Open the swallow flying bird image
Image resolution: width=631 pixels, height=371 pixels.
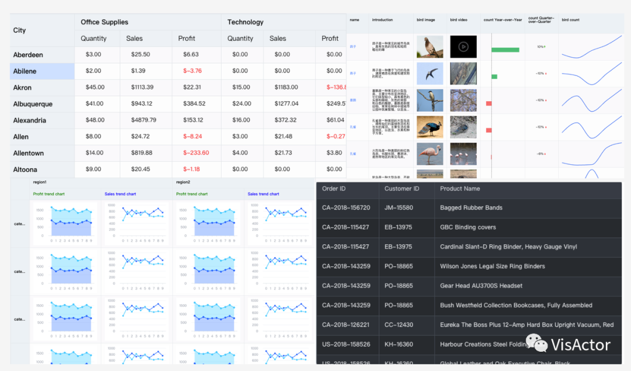[x=430, y=74]
